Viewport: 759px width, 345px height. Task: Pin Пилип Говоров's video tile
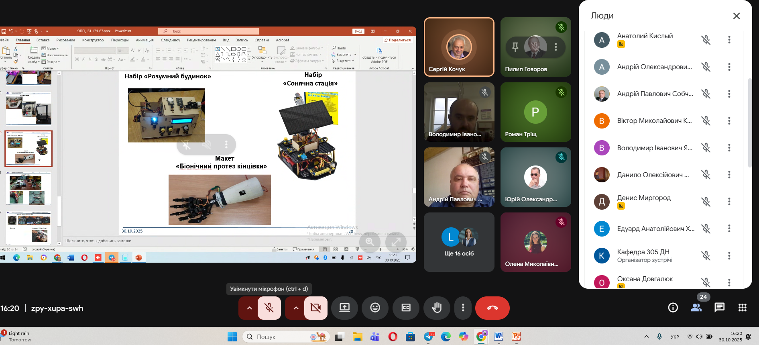point(515,47)
